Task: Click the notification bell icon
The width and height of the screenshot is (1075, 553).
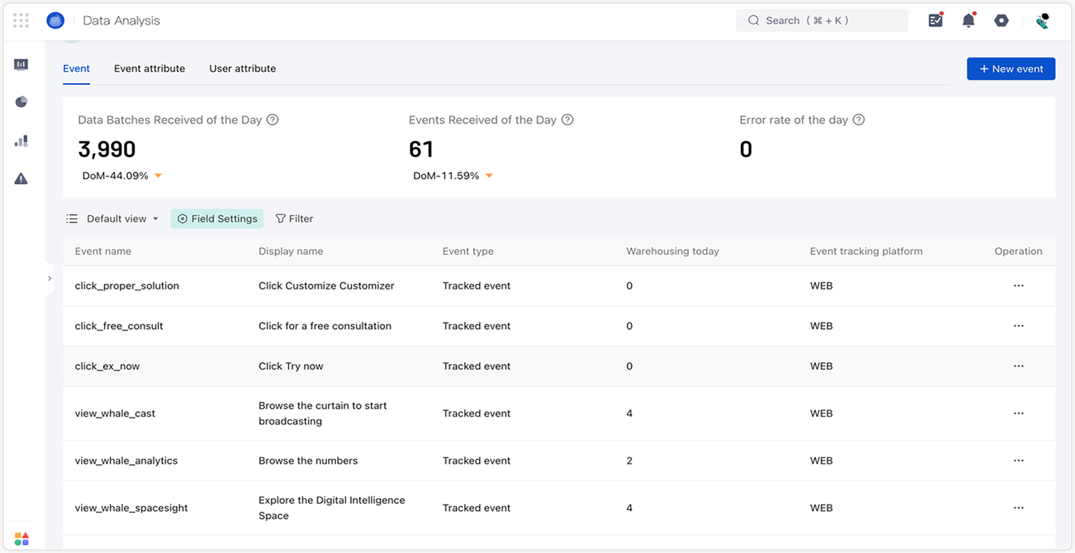Action: pos(968,21)
